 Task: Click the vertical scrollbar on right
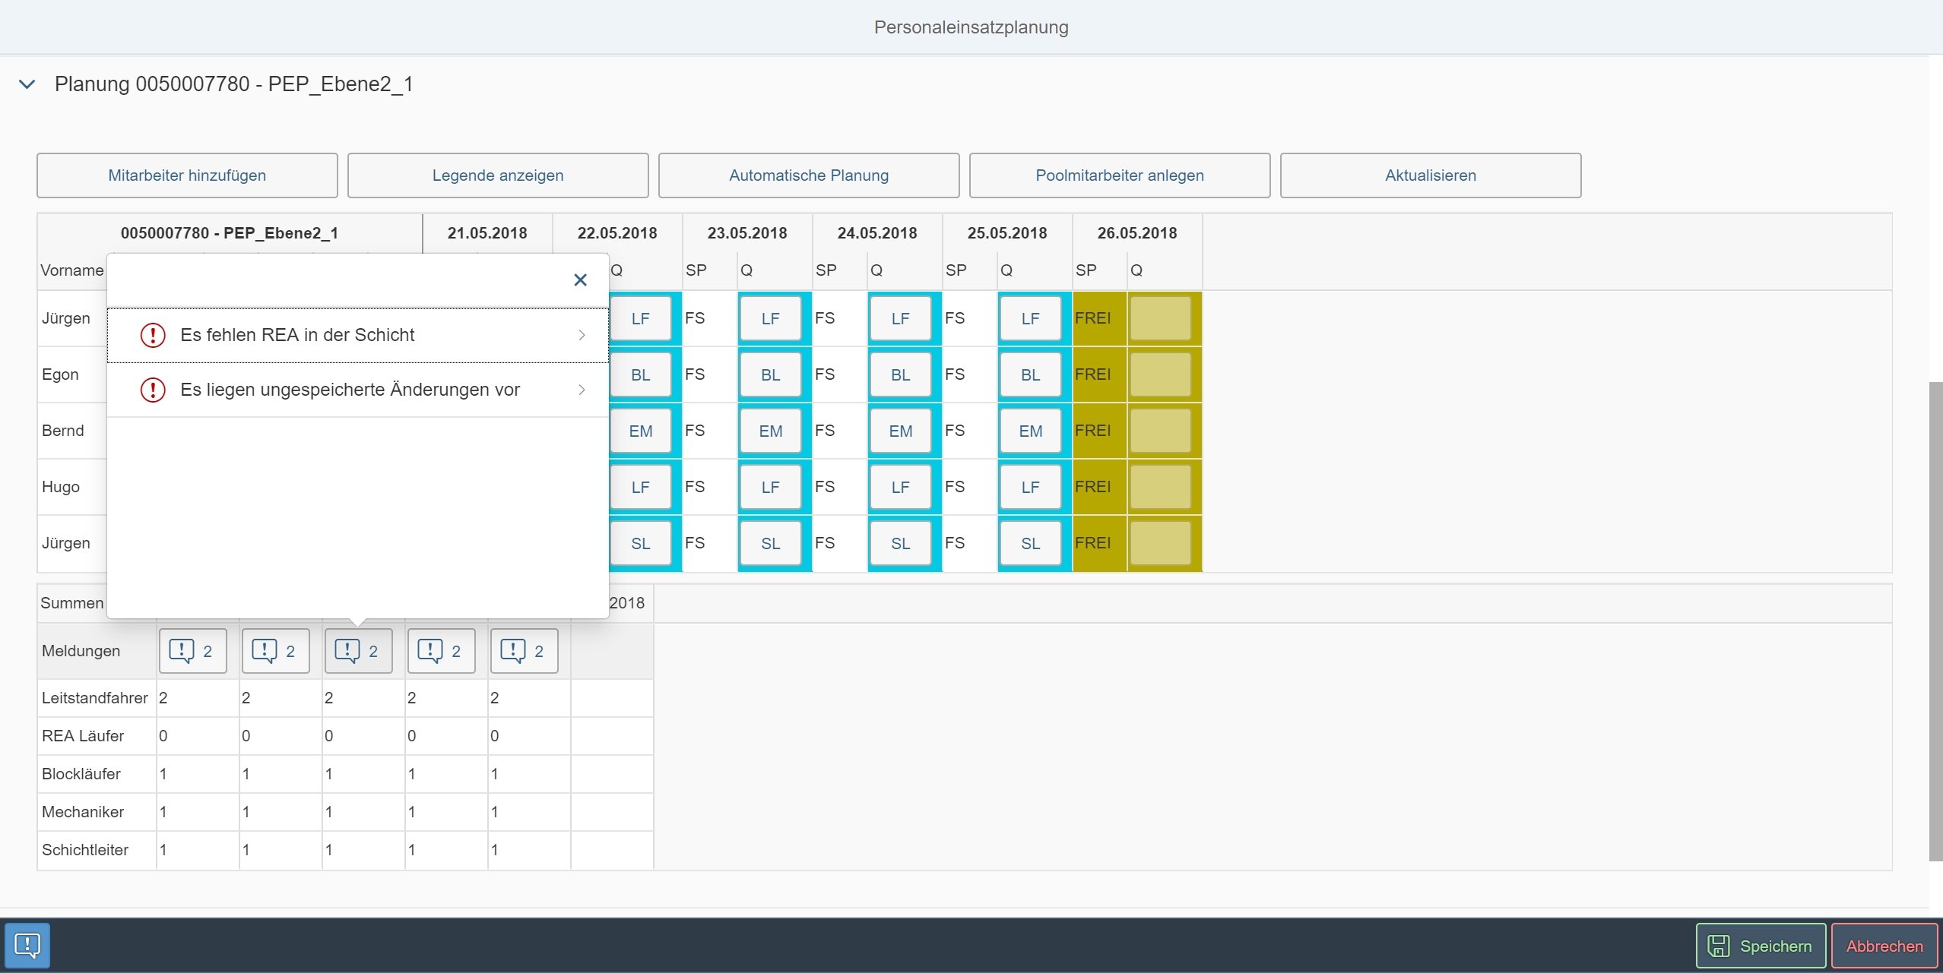click(x=1935, y=620)
